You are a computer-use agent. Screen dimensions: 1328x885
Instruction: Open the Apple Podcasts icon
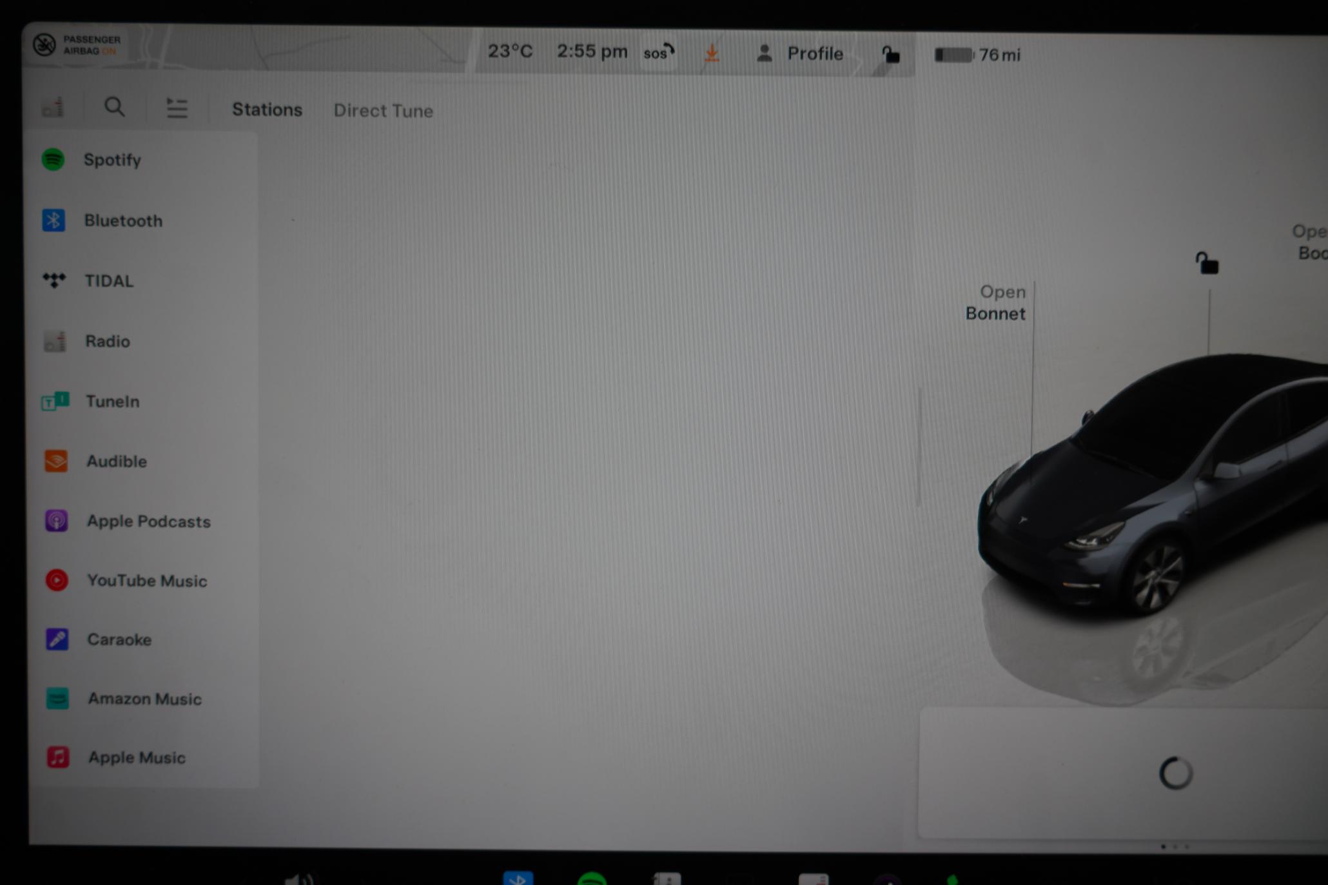57,521
